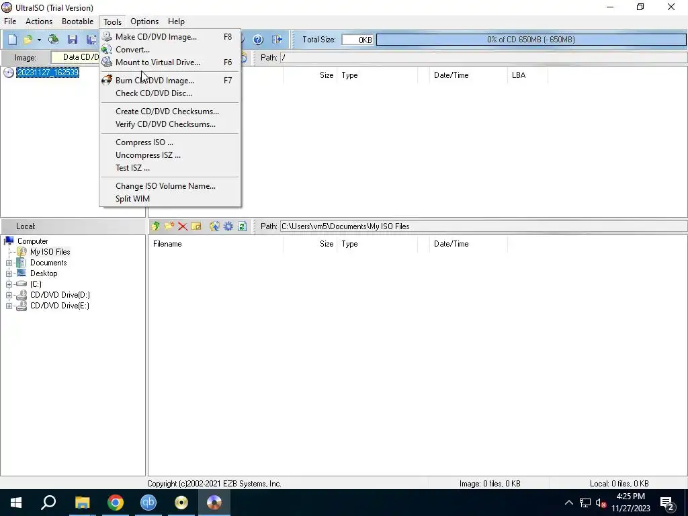Viewport: 688px width, 516px height.
Task: Open File Explorer from taskbar
Action: pyautogui.click(x=82, y=503)
